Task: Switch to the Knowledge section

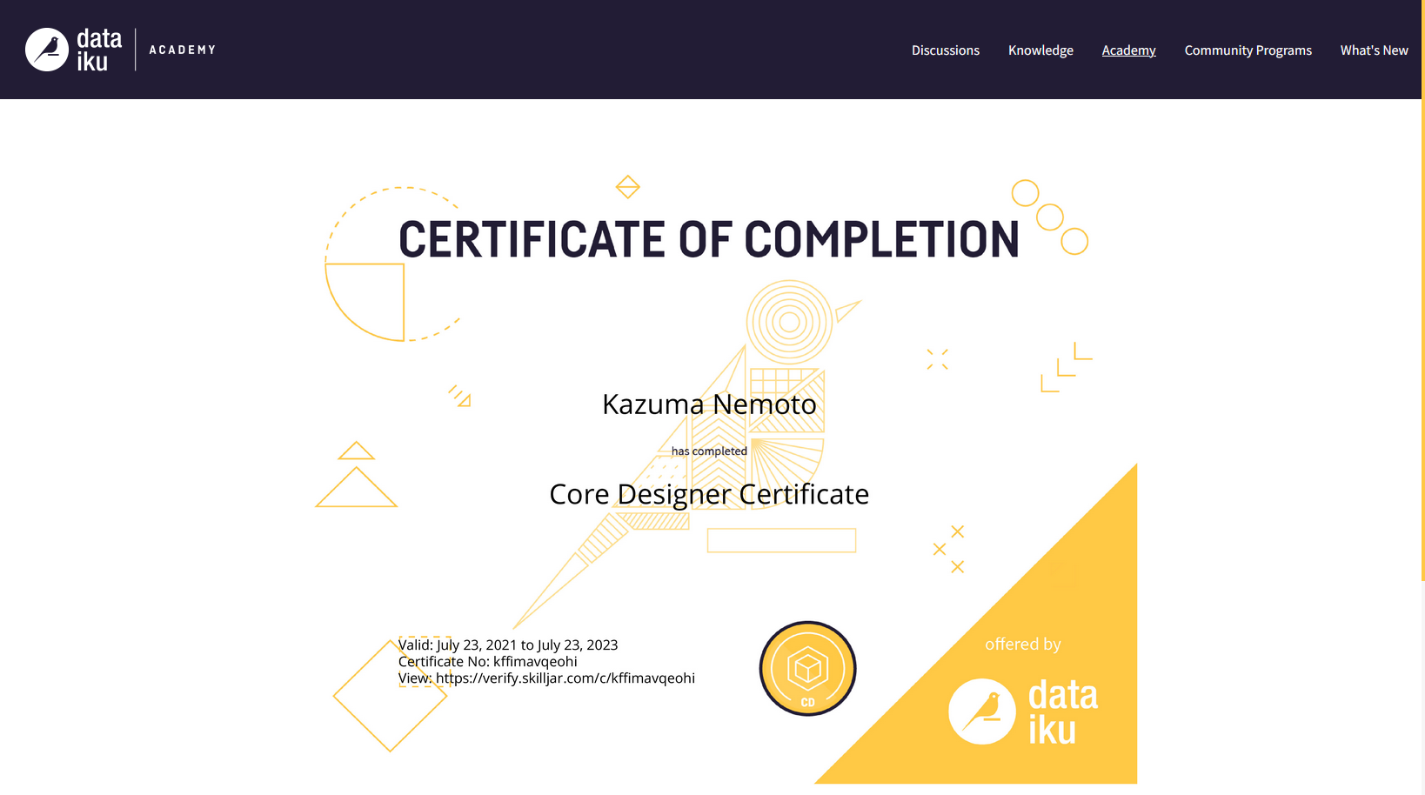Action: tap(1040, 50)
